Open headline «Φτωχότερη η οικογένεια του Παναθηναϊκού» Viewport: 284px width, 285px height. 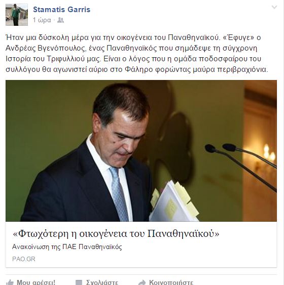point(116,233)
